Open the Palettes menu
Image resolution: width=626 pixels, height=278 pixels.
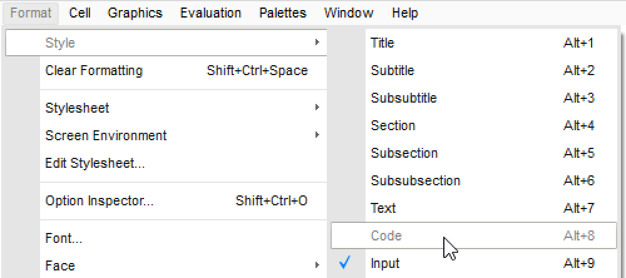tap(283, 13)
